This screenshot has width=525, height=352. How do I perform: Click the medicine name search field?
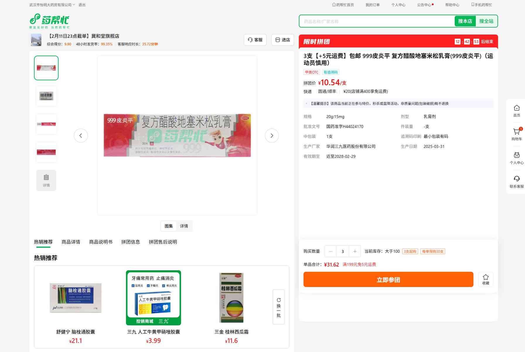376,21
